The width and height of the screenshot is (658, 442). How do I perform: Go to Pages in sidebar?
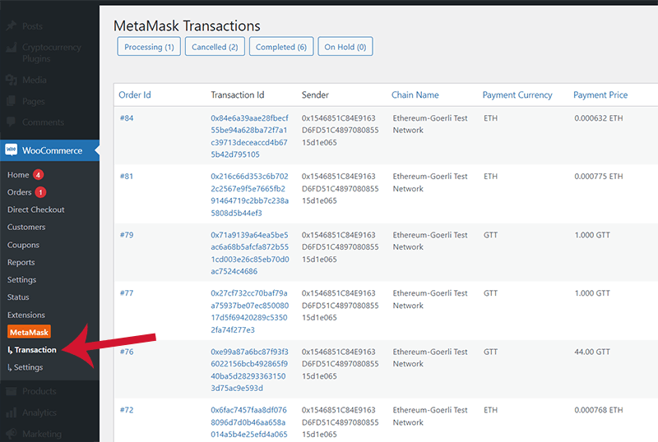[x=34, y=101]
